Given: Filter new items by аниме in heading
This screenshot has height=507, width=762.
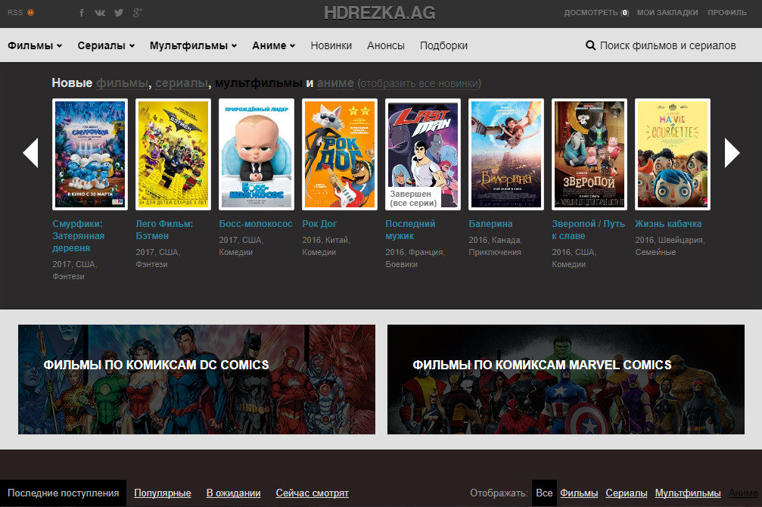Looking at the screenshot, I should tap(335, 83).
